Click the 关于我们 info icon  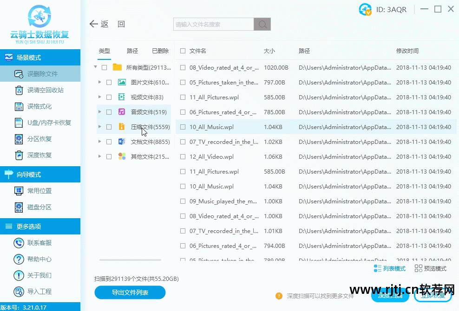[19, 275]
